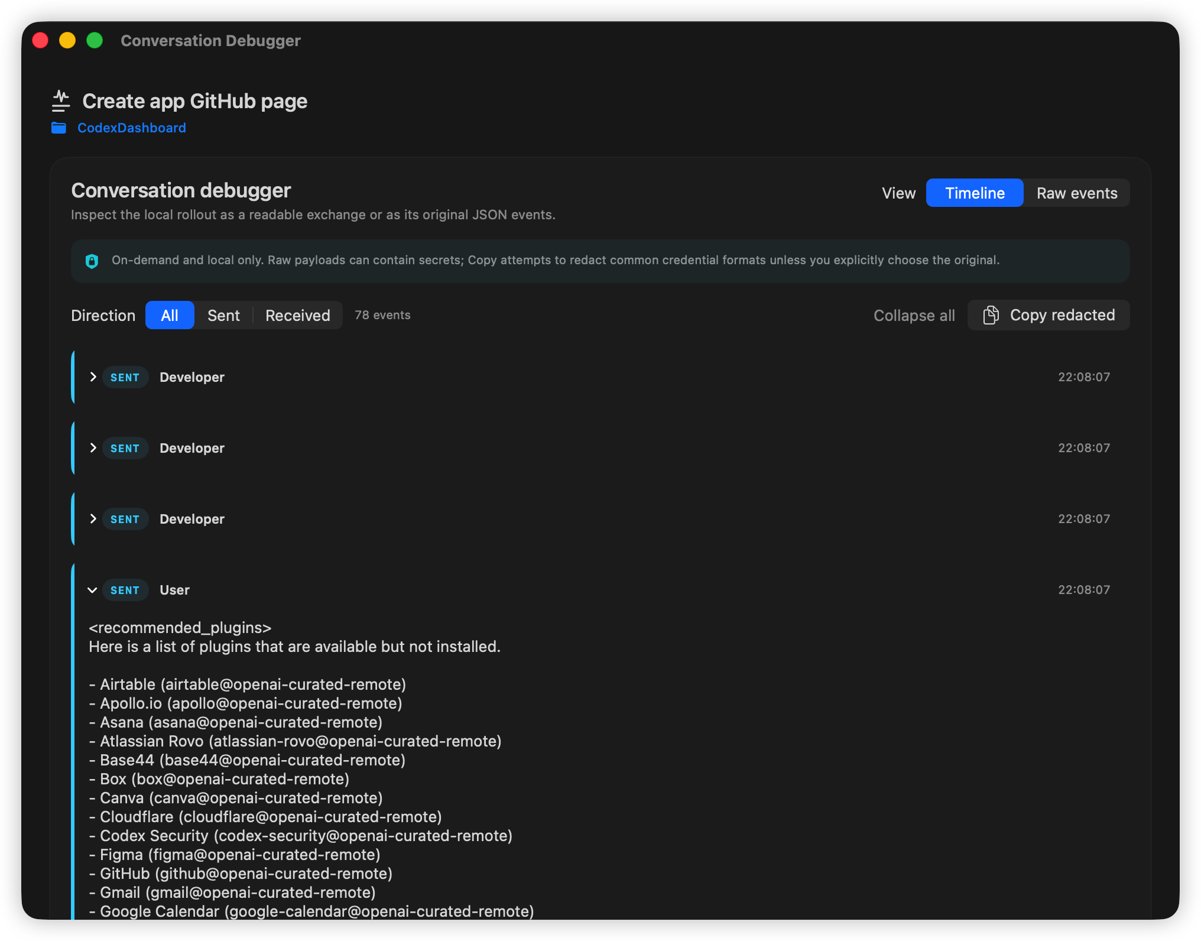Click the shield lock icon in the notice

(x=92, y=261)
